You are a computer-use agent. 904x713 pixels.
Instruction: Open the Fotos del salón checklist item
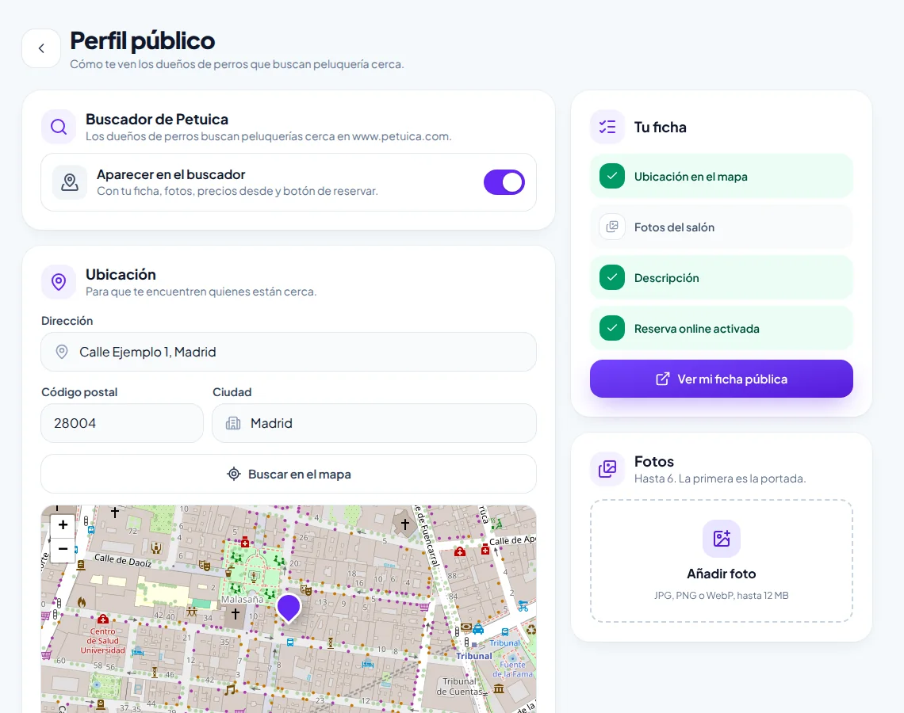(722, 227)
